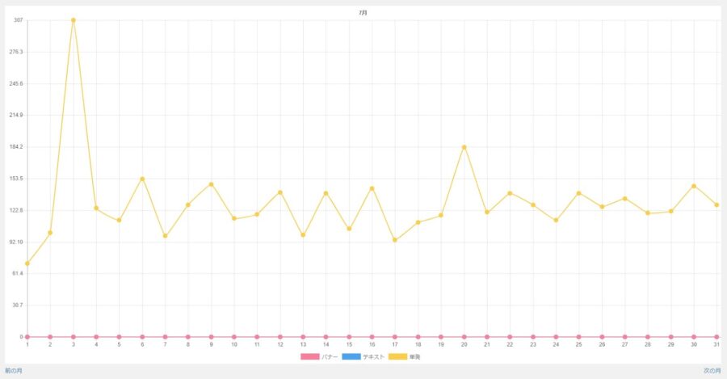Select the yellow data point at day 9
Image resolution: width=727 pixels, height=379 pixels.
[211, 184]
